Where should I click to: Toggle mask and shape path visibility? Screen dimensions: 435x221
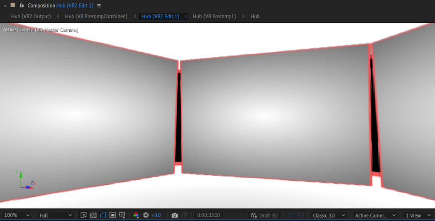(103, 215)
